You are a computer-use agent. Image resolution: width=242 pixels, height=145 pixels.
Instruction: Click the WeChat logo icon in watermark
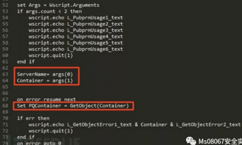point(191,141)
